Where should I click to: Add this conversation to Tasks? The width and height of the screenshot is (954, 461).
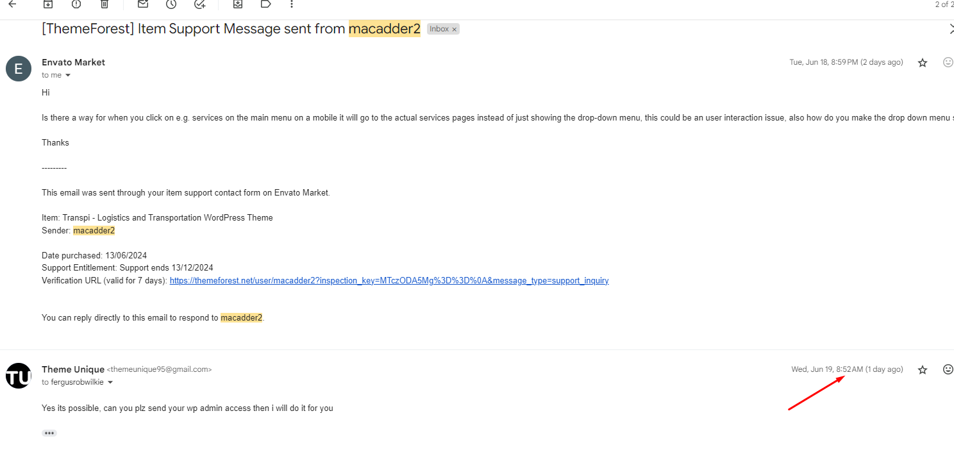(199, 4)
